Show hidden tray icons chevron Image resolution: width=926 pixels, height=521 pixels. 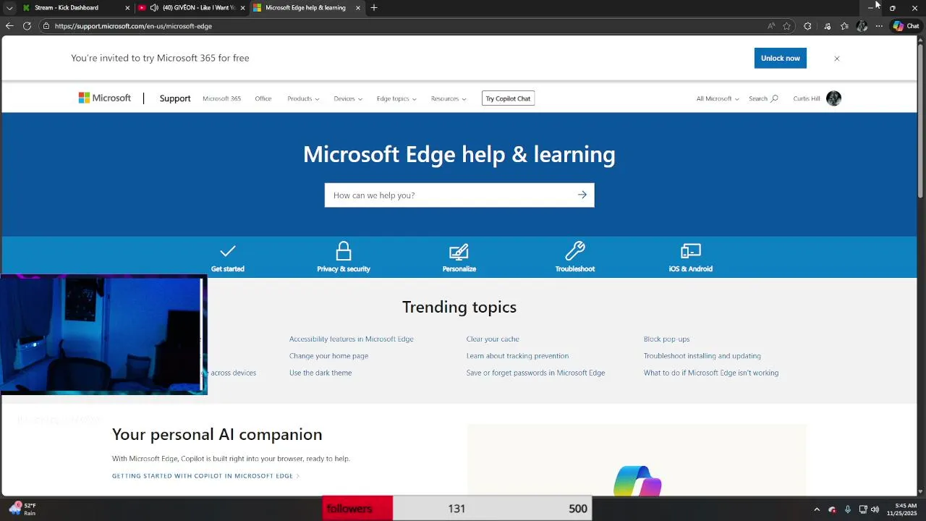tap(817, 509)
